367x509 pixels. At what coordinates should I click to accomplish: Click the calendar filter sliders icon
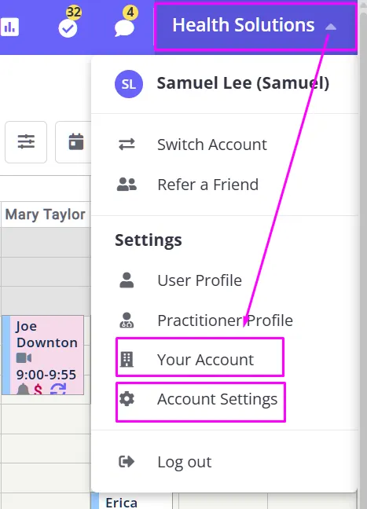click(x=26, y=142)
